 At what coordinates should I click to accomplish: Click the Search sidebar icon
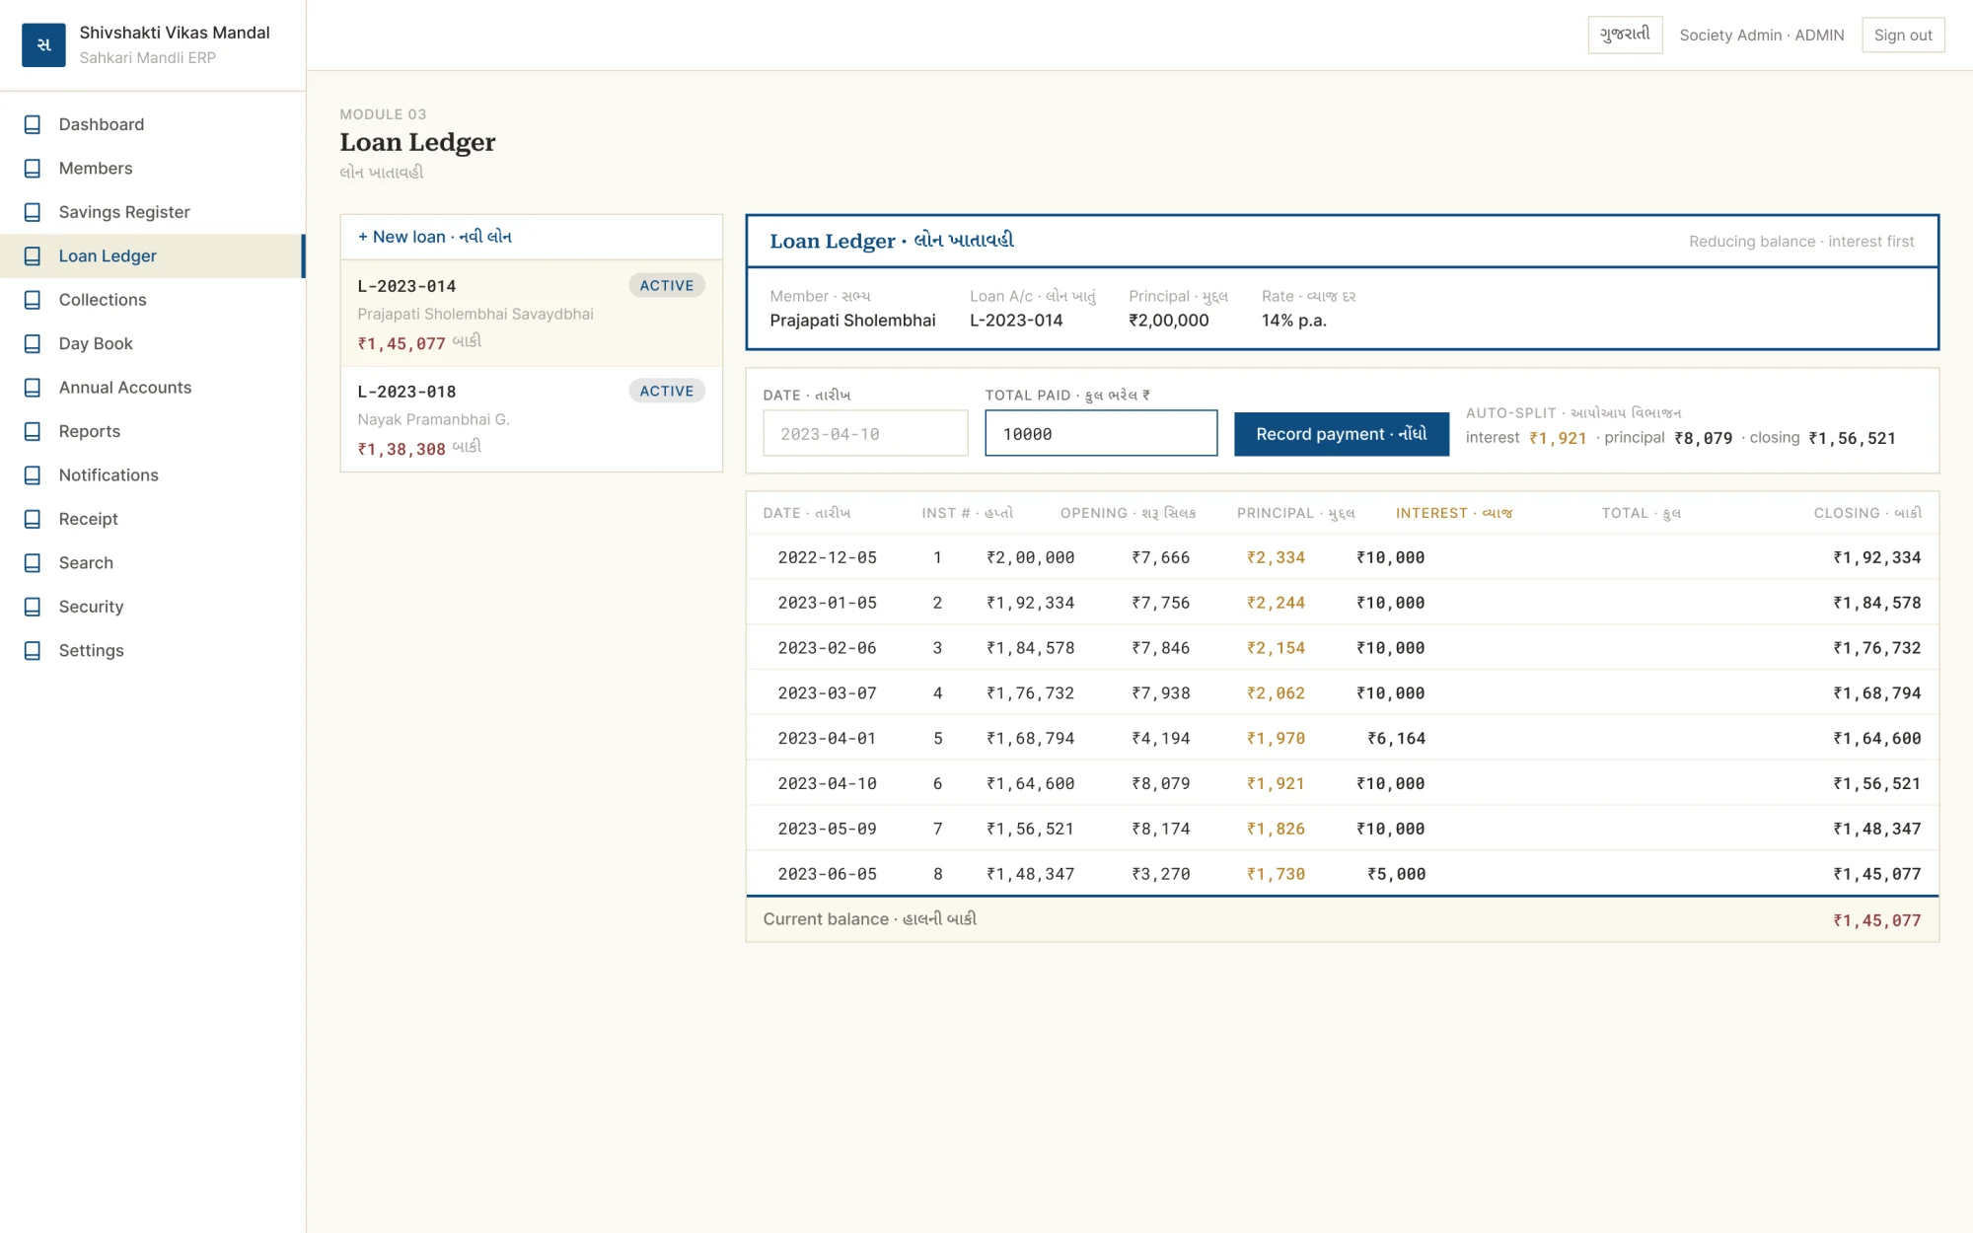[33, 563]
